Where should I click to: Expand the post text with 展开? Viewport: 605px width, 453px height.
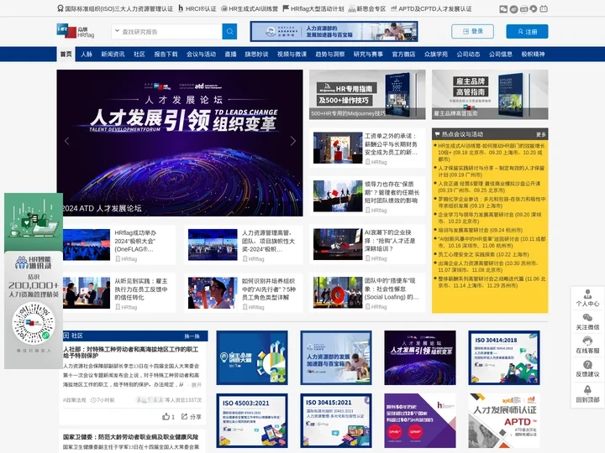[196, 384]
